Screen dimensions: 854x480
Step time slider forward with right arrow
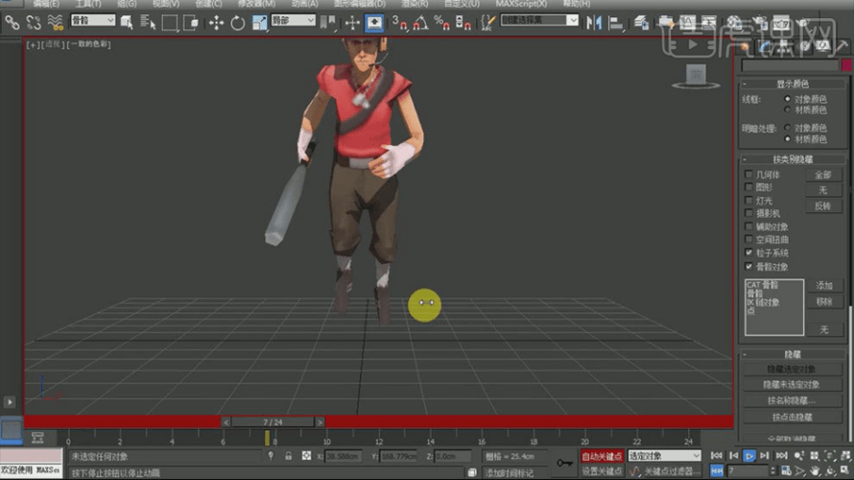click(x=320, y=422)
